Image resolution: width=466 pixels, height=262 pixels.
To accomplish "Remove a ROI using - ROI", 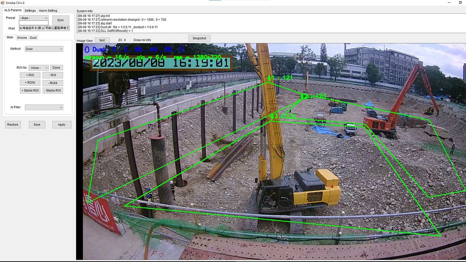I will point(53,75).
